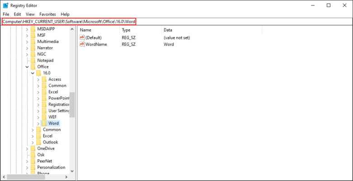Click the (Default) string value icon
Image resolution: width=353 pixels, height=181 pixels.
pyautogui.click(x=82, y=38)
